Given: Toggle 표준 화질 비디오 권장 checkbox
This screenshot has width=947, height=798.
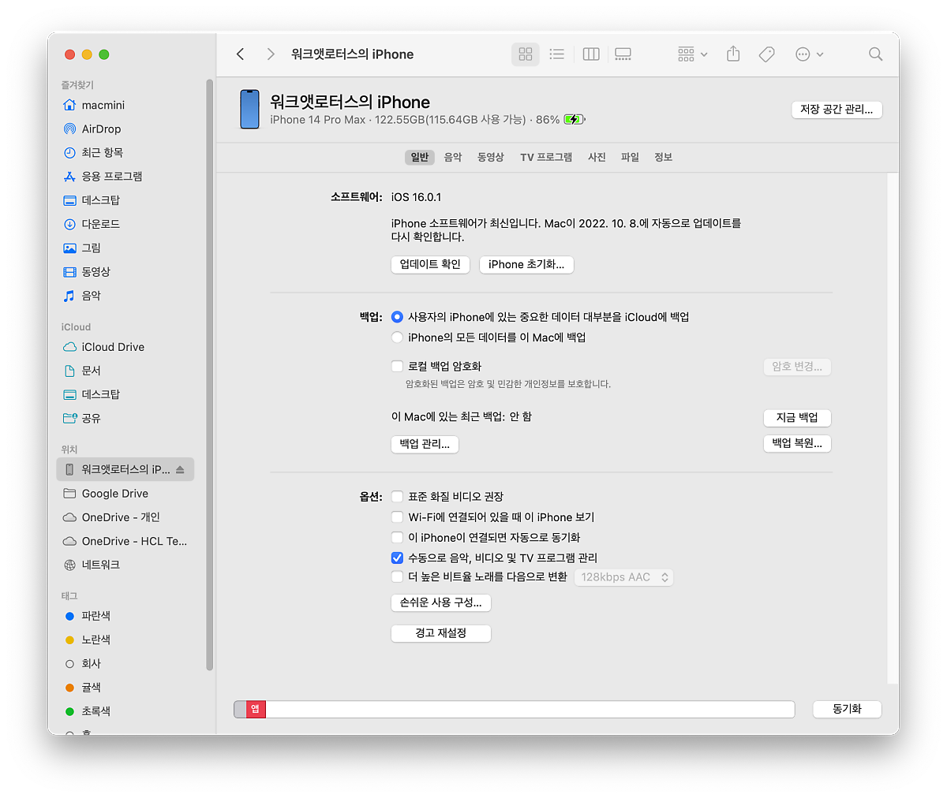Looking at the screenshot, I should 397,497.
